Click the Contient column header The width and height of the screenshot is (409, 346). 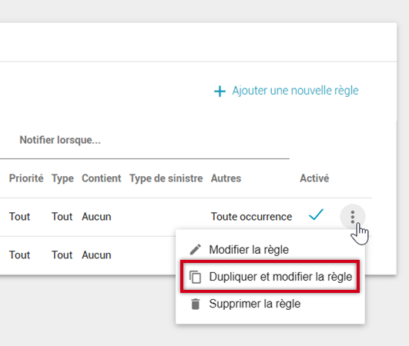pos(101,178)
